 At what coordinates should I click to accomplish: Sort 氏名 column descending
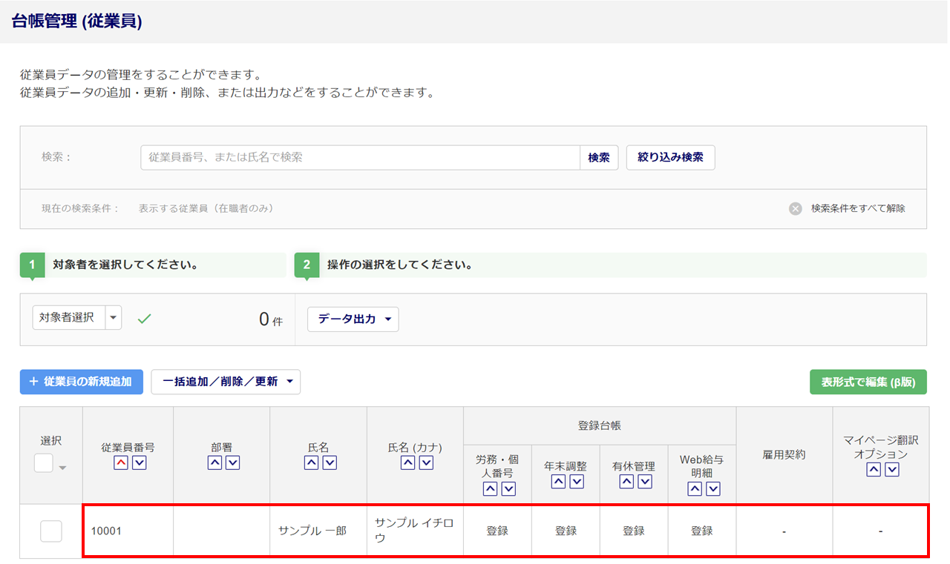(x=330, y=463)
